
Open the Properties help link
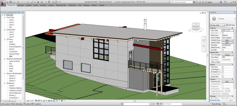[x=215, y=100]
